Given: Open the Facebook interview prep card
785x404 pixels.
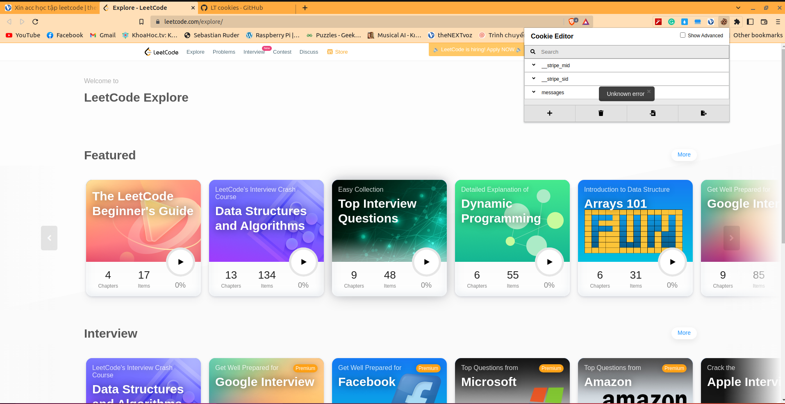Looking at the screenshot, I should pyautogui.click(x=389, y=381).
